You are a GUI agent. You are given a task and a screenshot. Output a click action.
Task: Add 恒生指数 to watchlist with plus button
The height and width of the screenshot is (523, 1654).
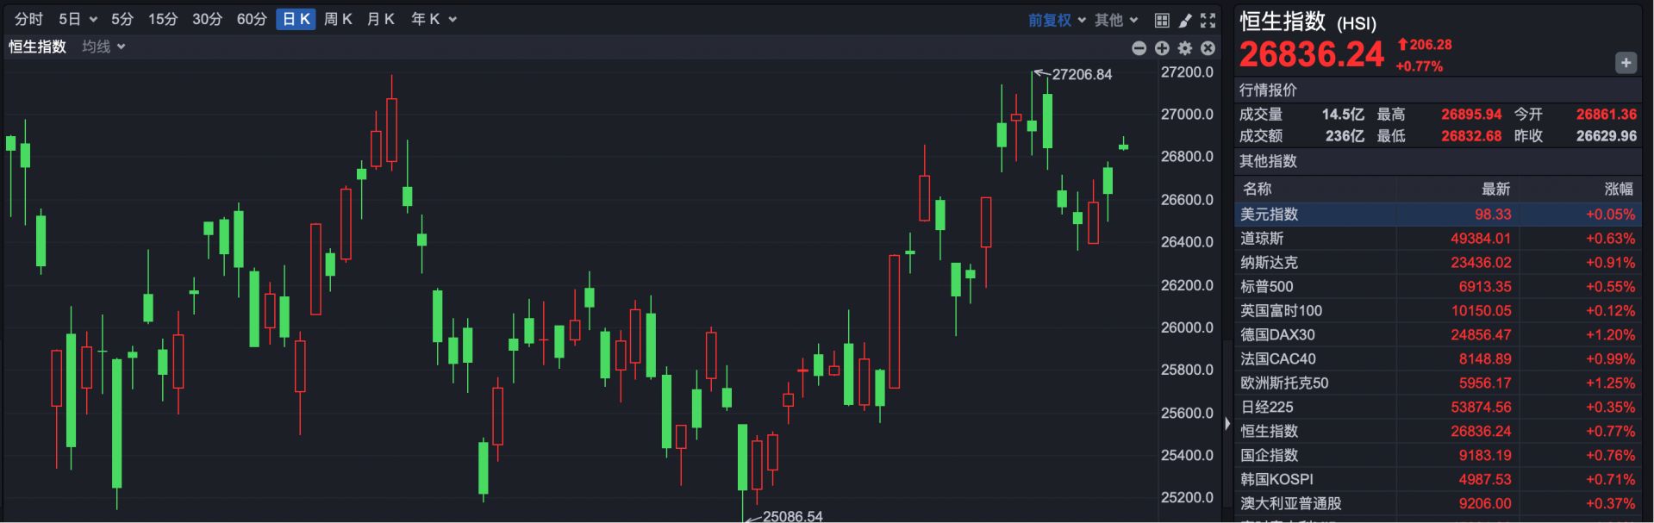coord(1626,63)
